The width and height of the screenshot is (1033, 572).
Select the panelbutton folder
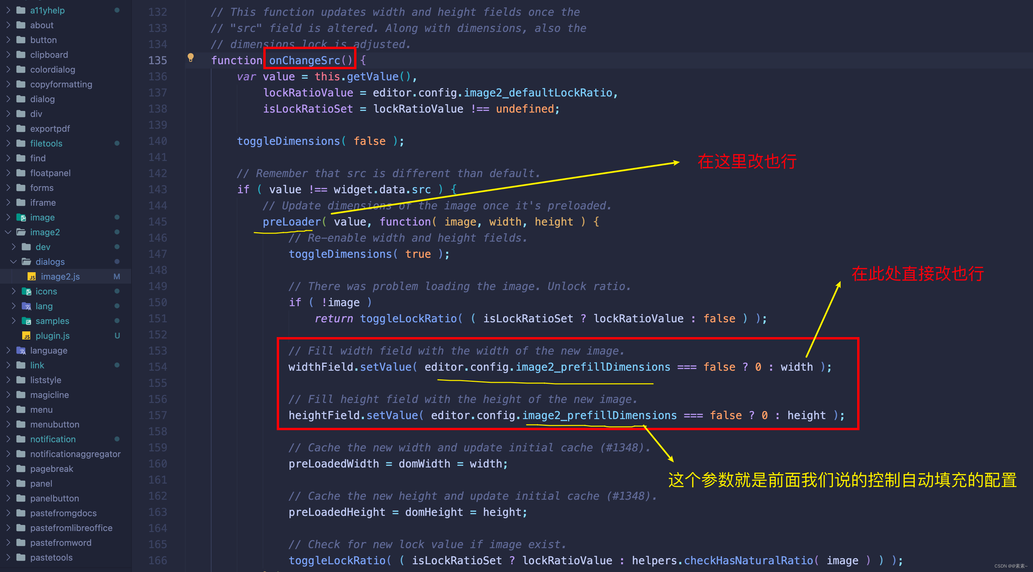[x=54, y=498]
